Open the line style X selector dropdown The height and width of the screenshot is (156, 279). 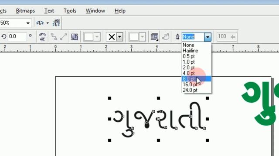click(x=120, y=37)
